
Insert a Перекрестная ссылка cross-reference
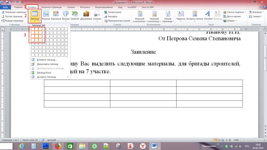117,21
